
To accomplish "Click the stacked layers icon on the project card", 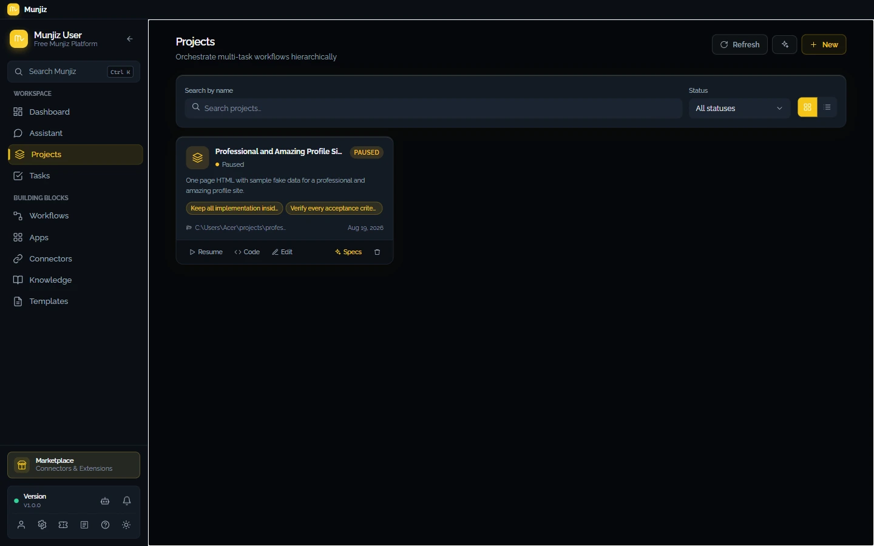I will (x=197, y=158).
